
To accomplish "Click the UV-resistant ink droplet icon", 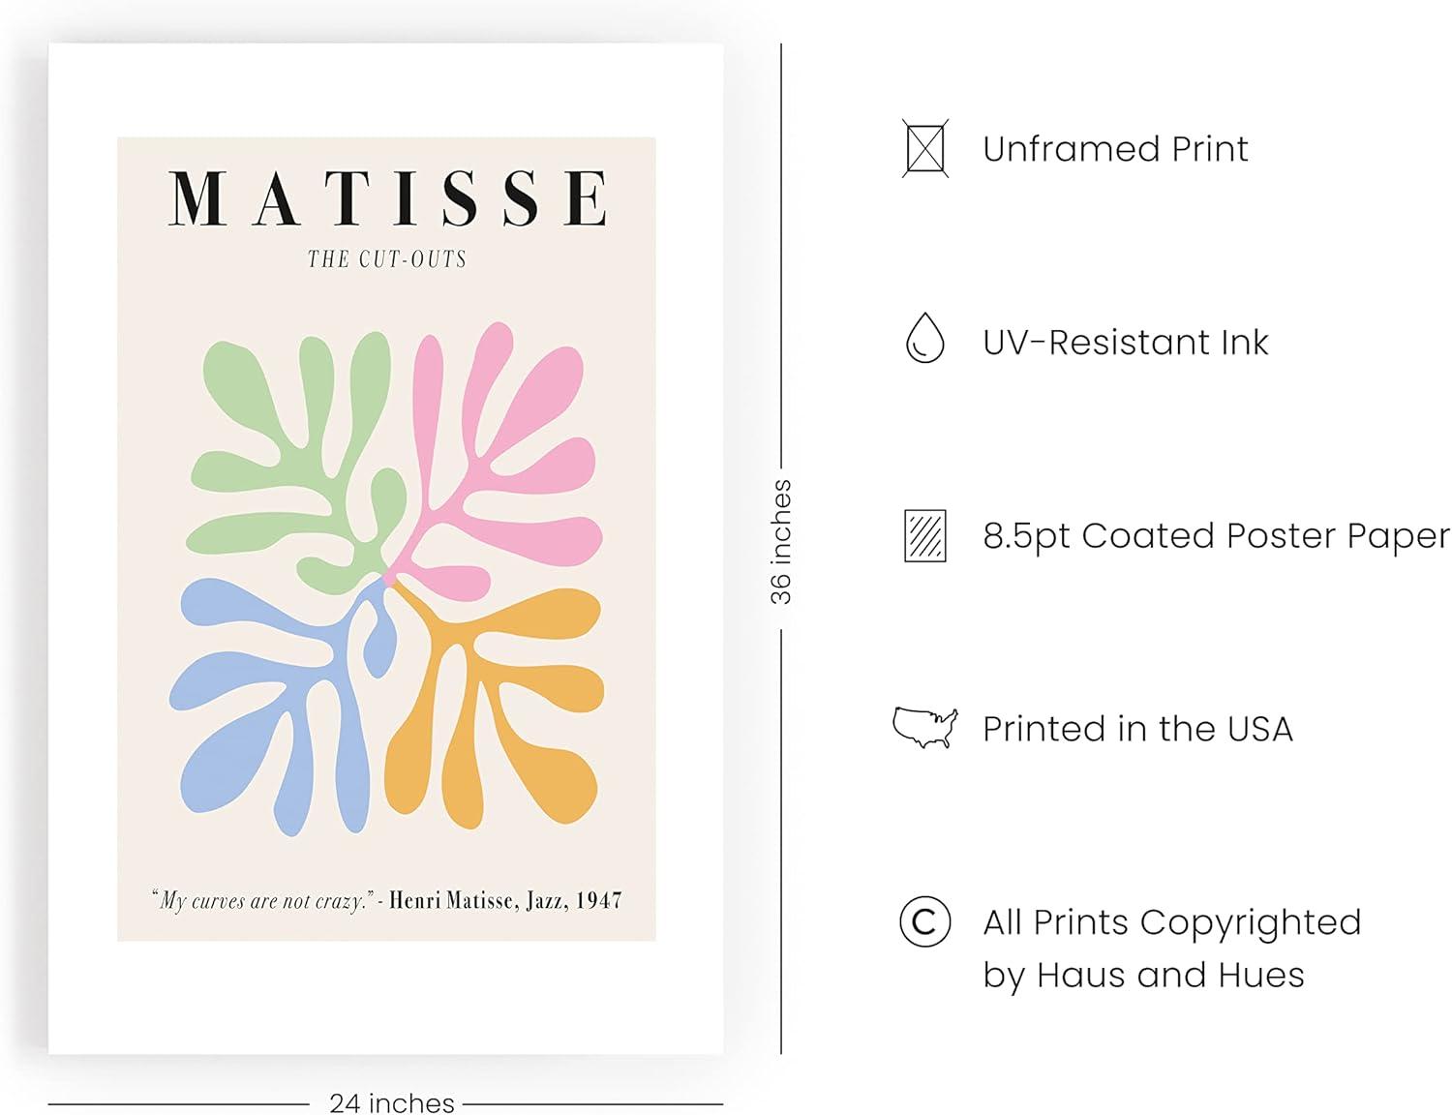I will (924, 339).
